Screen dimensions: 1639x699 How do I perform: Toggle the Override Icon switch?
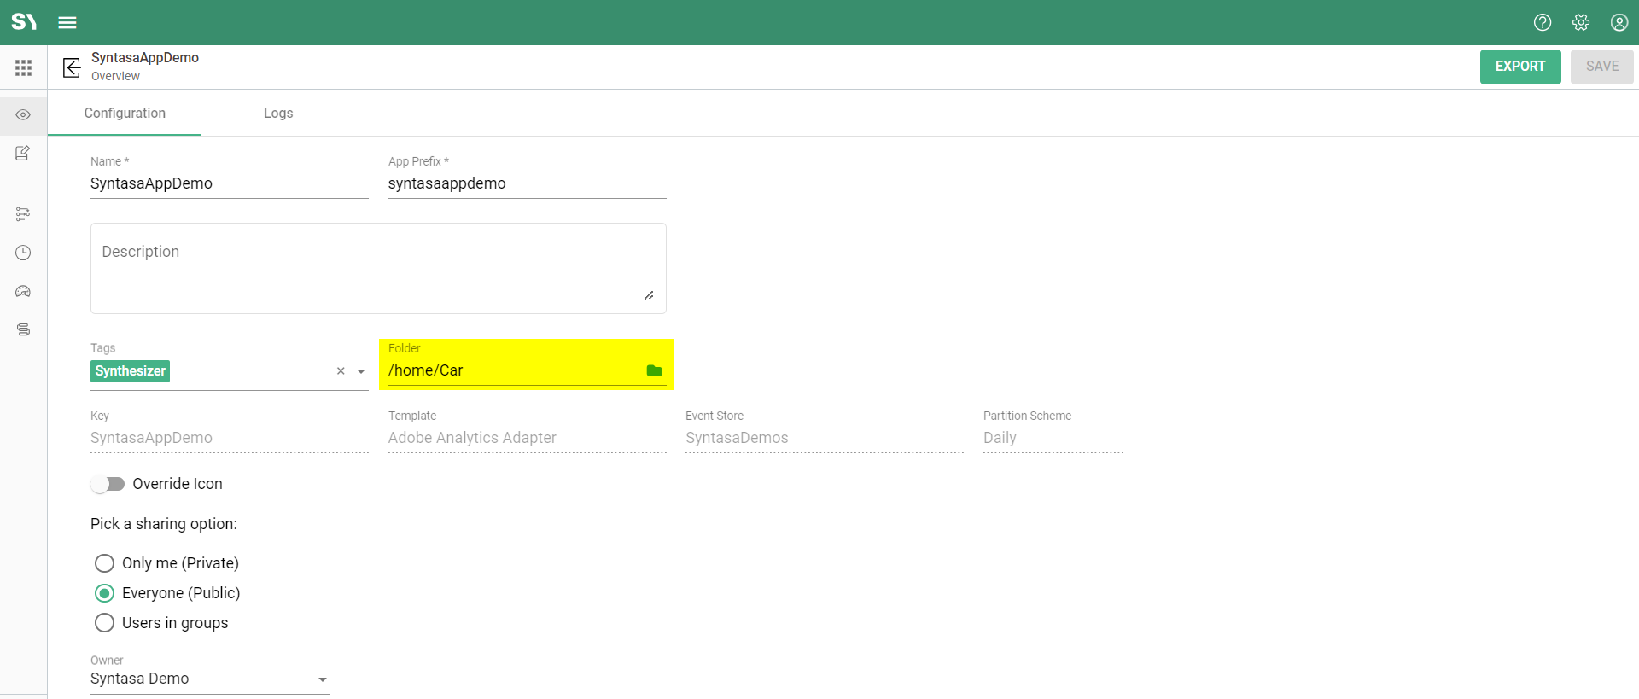(x=108, y=484)
